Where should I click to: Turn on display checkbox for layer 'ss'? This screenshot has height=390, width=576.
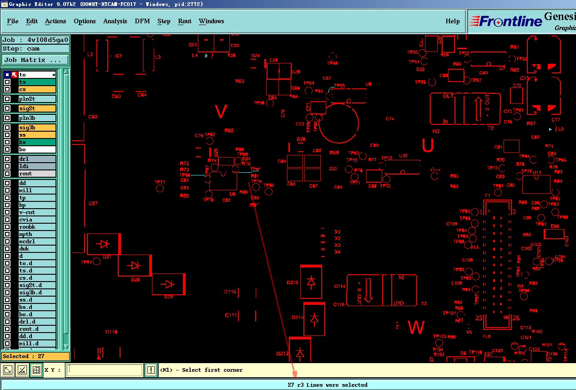7,135
